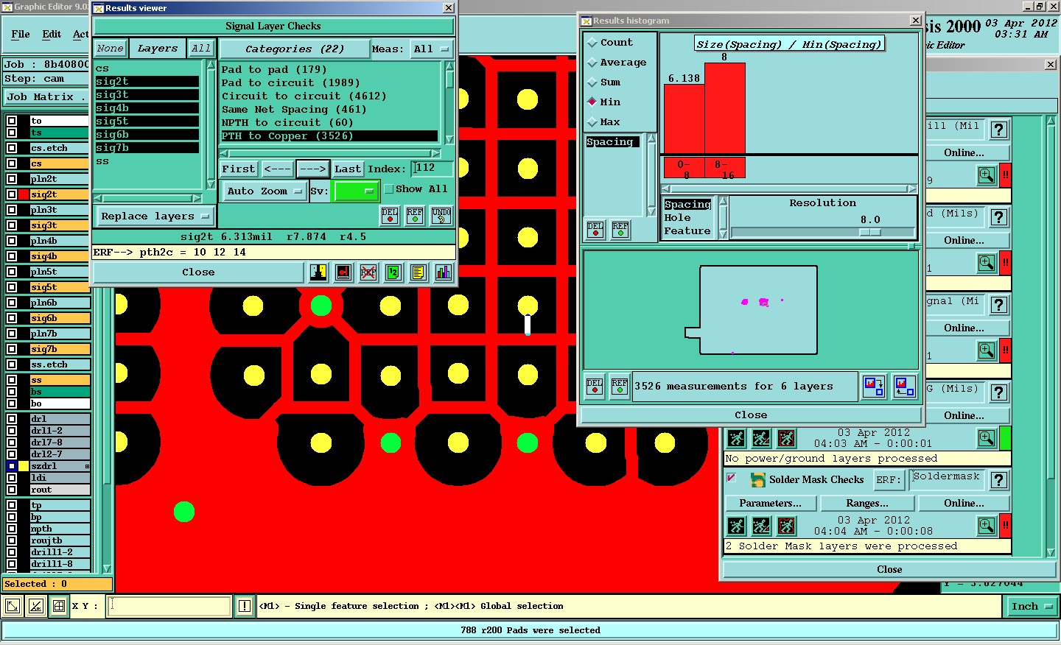This screenshot has height=645, width=1061.
Task: Click Ranges... in Solder Mask Checks
Action: [x=867, y=504]
